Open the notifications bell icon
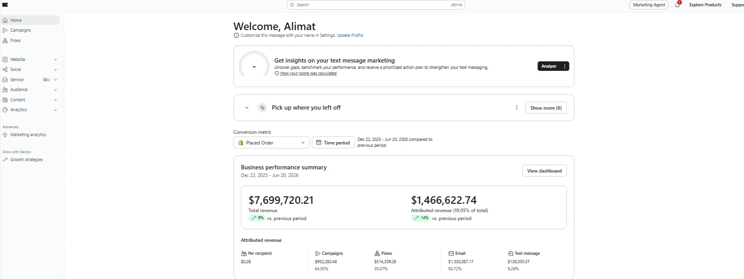Image resolution: width=744 pixels, height=279 pixels. (678, 5)
